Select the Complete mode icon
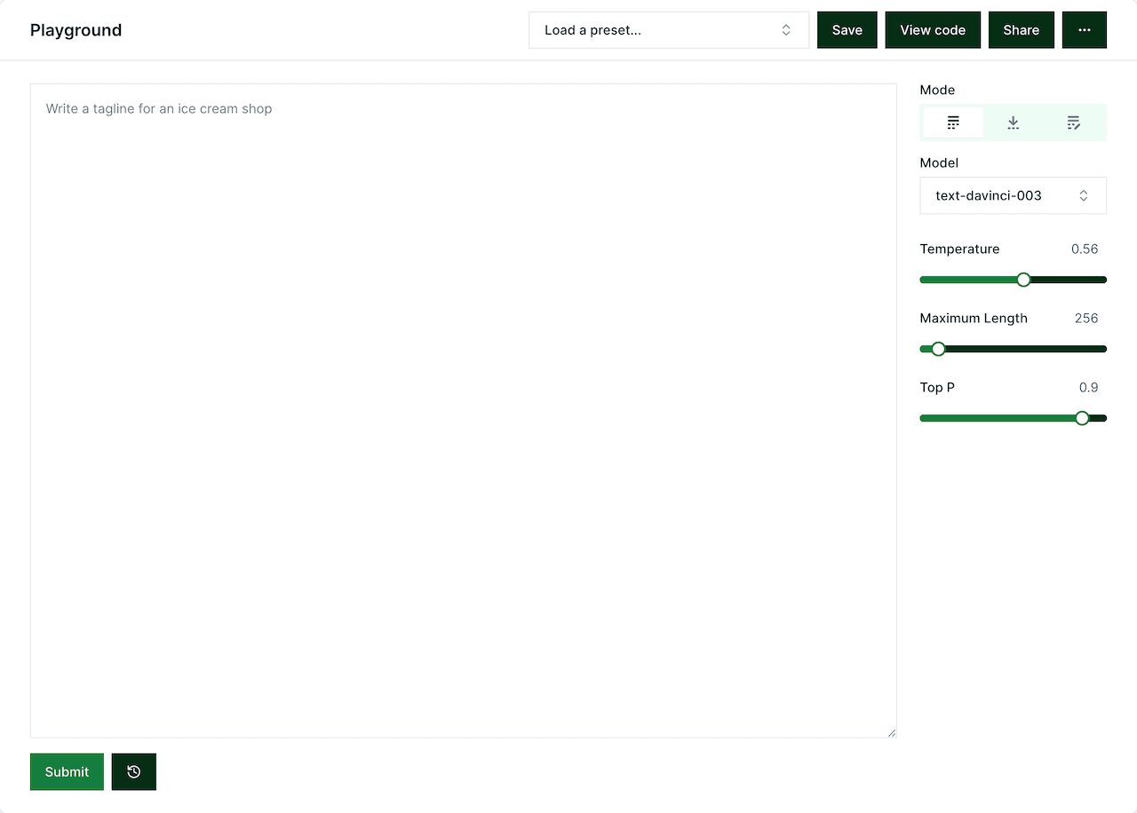 pyautogui.click(x=952, y=122)
